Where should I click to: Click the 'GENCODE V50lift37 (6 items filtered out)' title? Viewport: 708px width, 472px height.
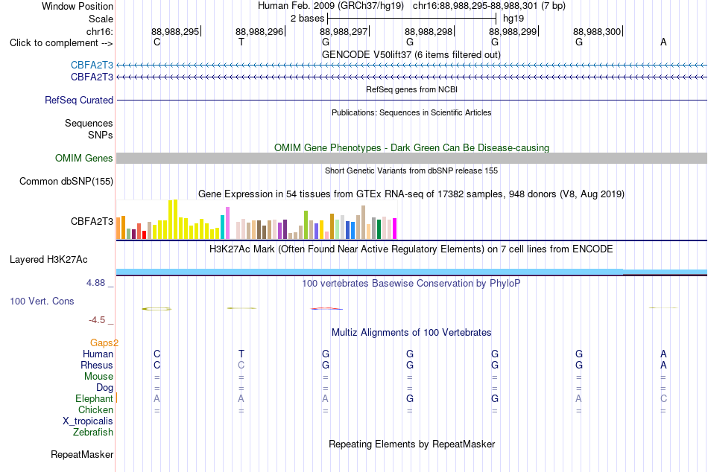coord(411,54)
